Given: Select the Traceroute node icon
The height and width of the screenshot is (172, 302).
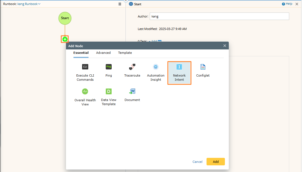Looking at the screenshot, I should point(132,67).
